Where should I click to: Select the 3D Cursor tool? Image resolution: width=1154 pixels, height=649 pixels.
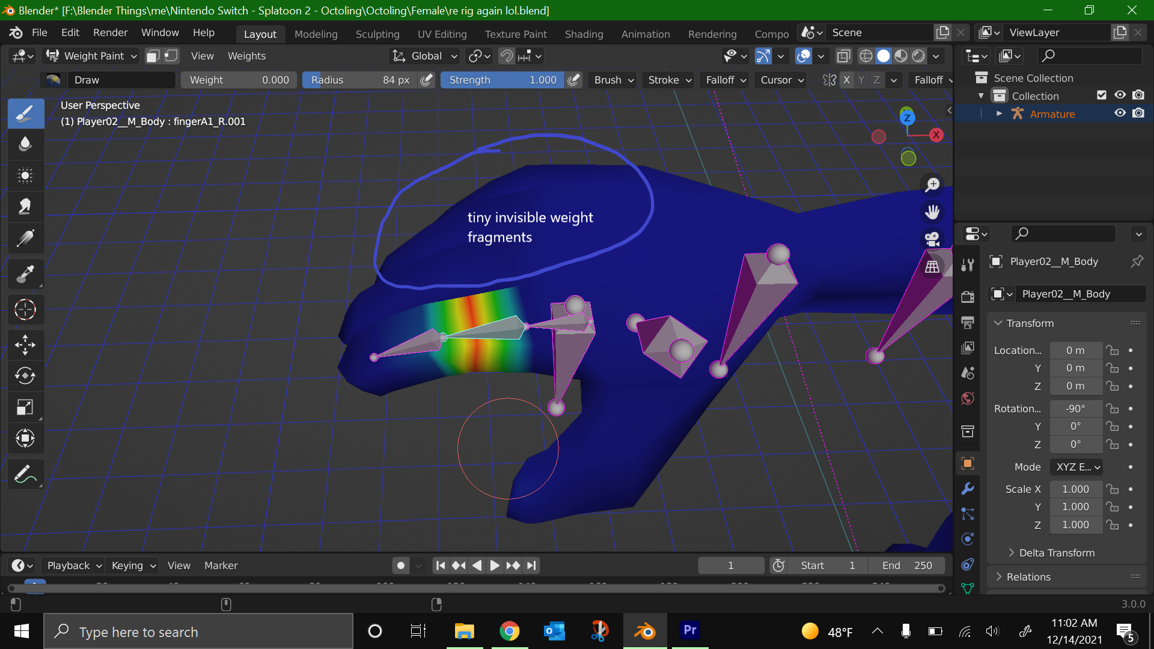[x=25, y=309]
